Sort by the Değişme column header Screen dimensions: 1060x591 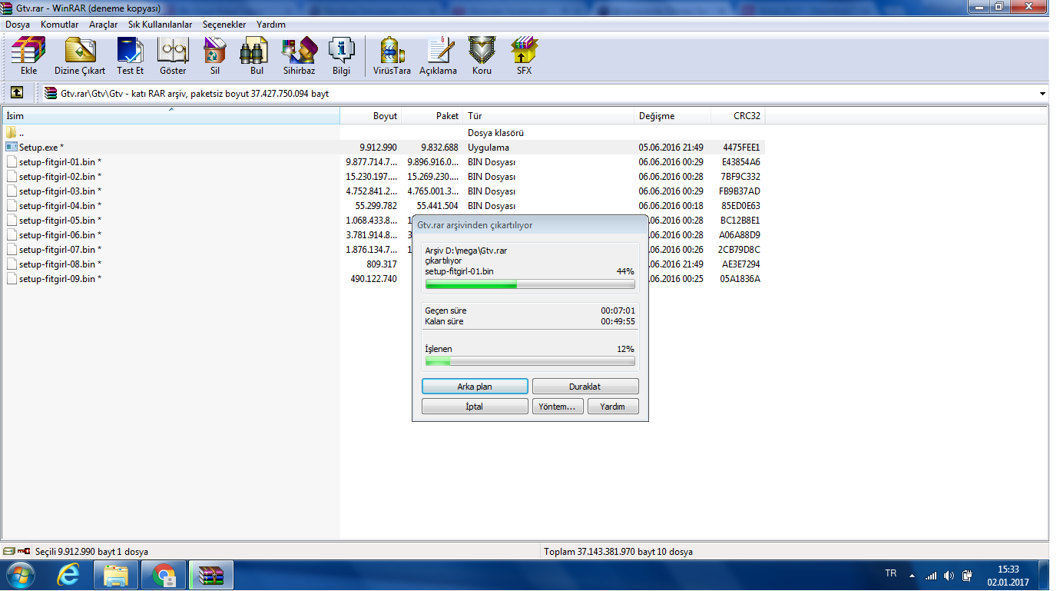[673, 116]
